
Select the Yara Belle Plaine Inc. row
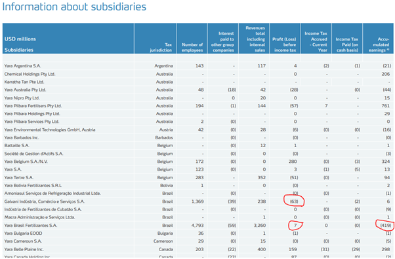(197, 249)
